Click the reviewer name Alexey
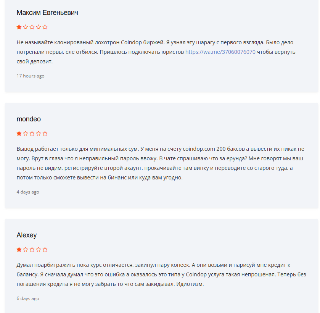This screenshot has width=320, height=313. coord(26,235)
